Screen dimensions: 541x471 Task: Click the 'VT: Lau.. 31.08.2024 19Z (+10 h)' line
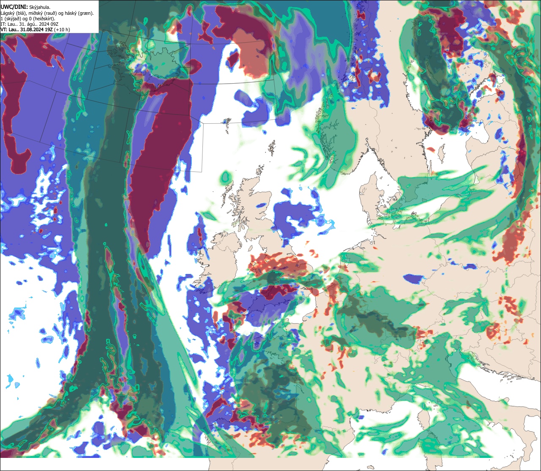[36, 30]
